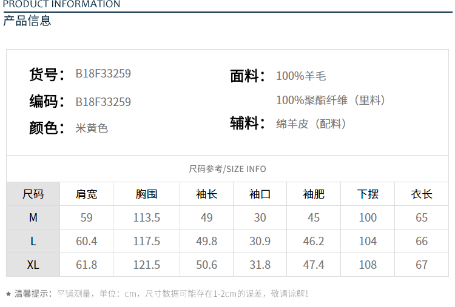Click the 胸围 column header
The height and width of the screenshot is (307, 455).
(x=147, y=194)
